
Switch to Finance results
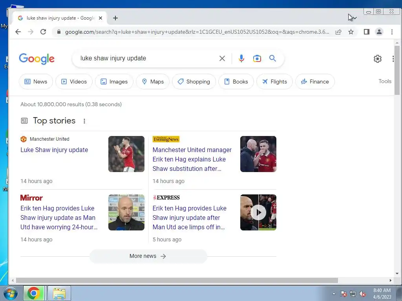[315, 82]
